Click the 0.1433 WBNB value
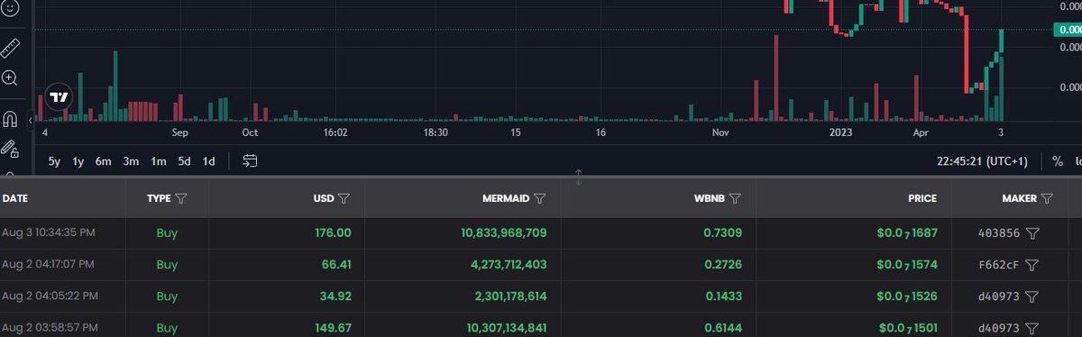1082x337 pixels. point(722,296)
